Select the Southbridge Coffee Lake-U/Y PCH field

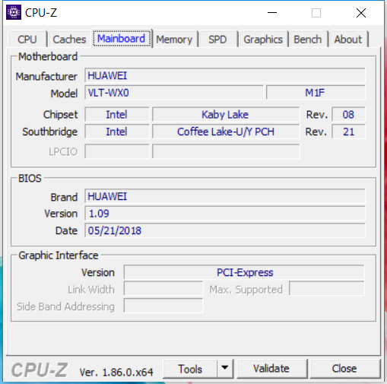point(226,132)
